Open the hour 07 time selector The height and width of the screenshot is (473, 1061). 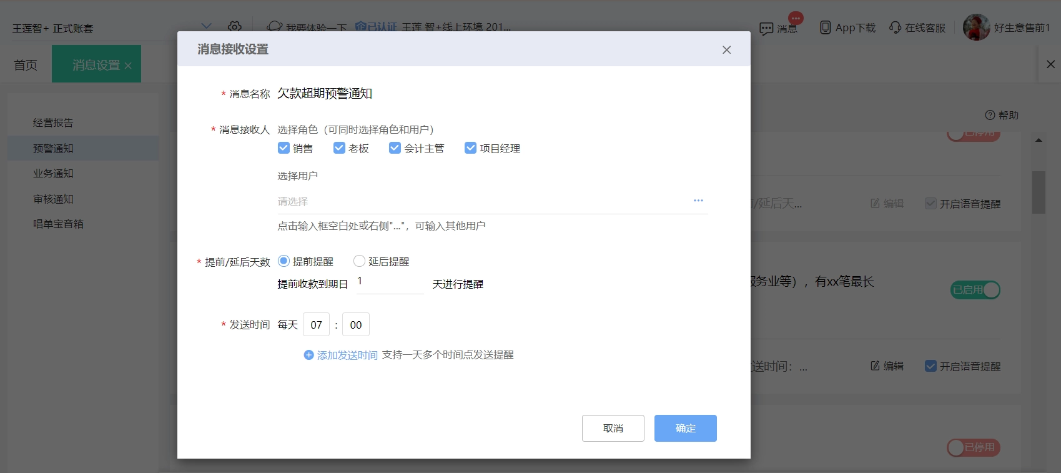point(316,325)
